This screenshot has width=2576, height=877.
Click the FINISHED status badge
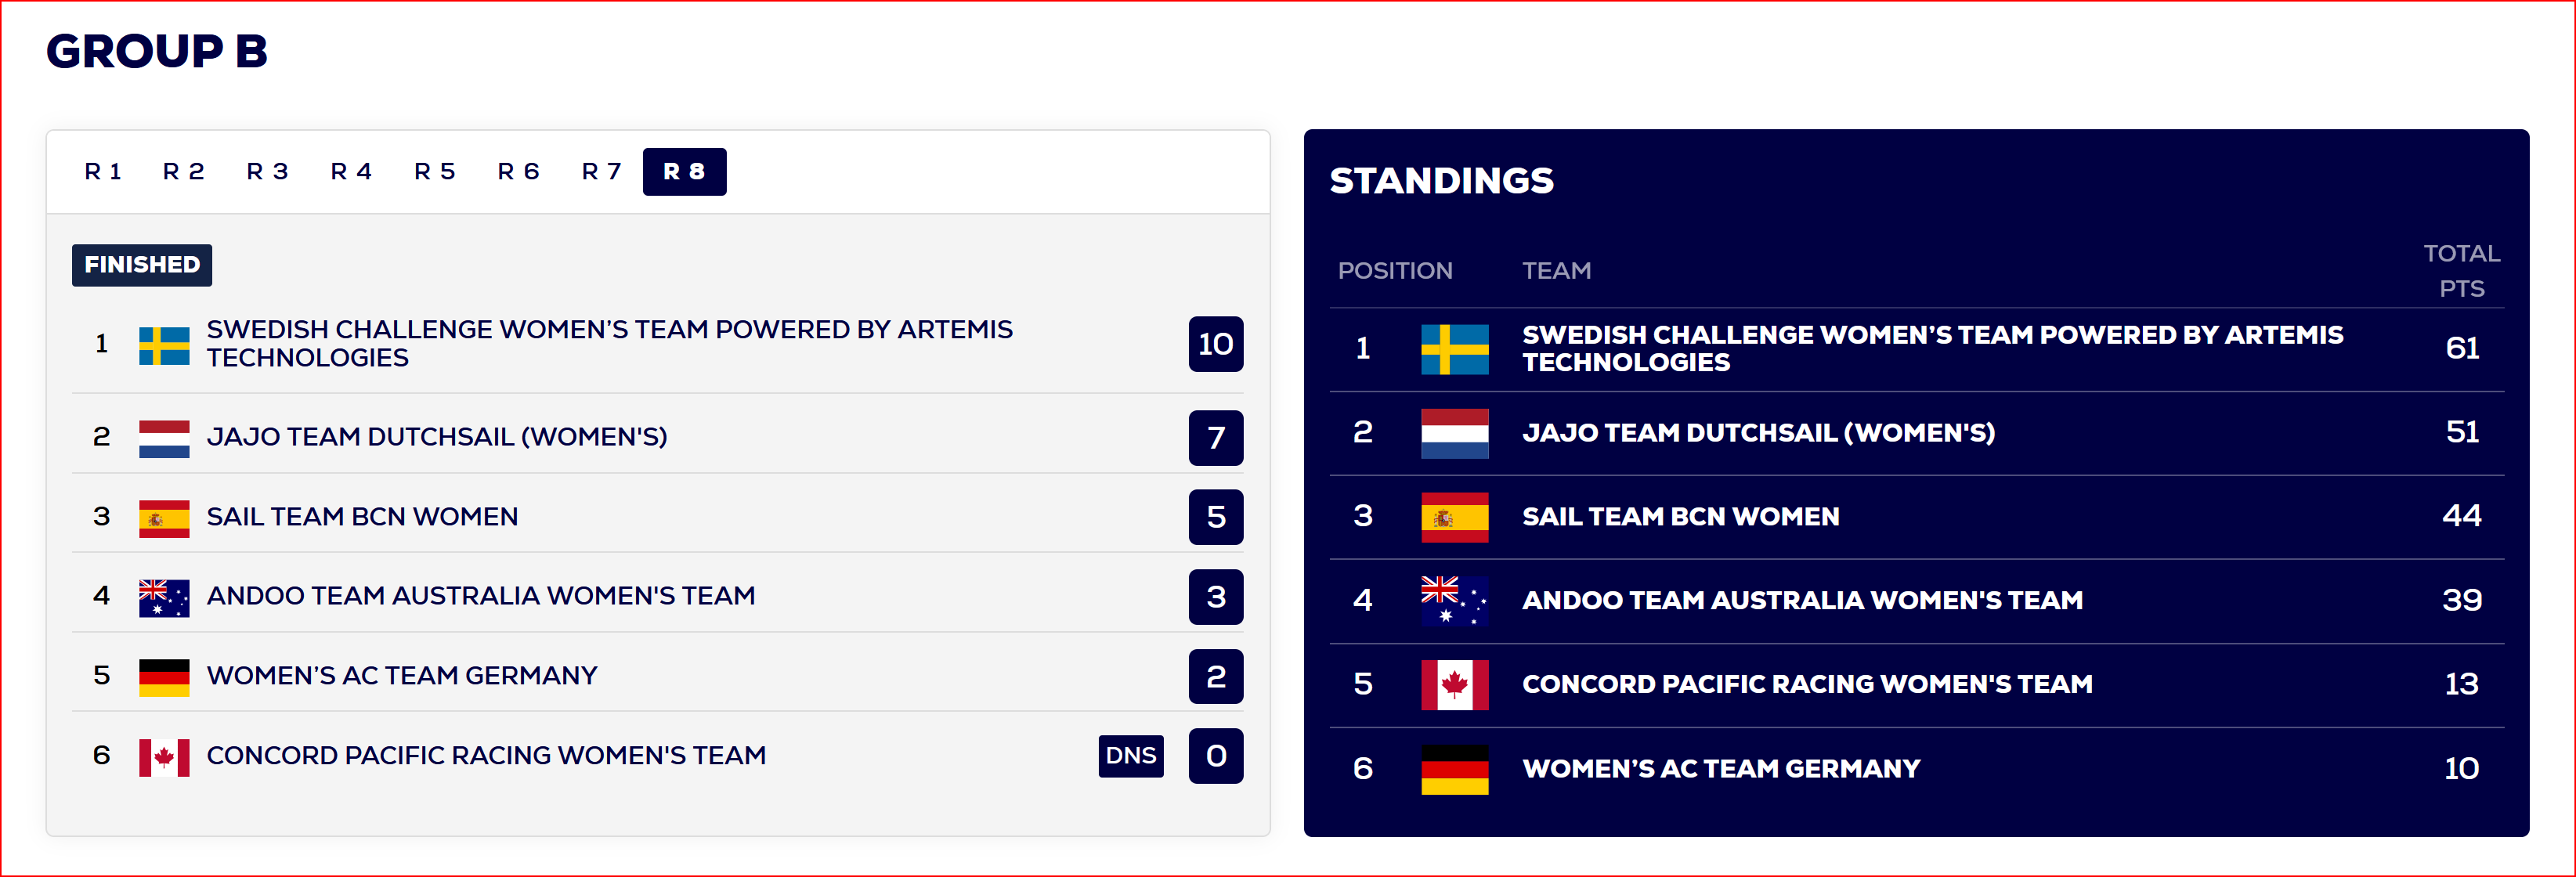click(x=142, y=265)
